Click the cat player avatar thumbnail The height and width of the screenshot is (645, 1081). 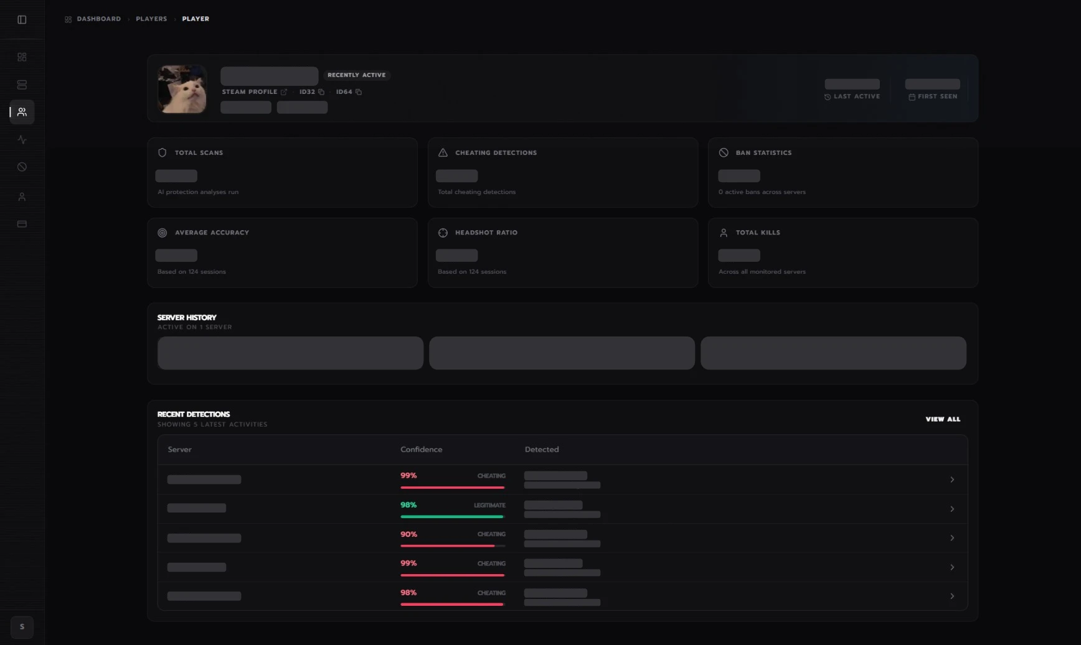tap(182, 89)
